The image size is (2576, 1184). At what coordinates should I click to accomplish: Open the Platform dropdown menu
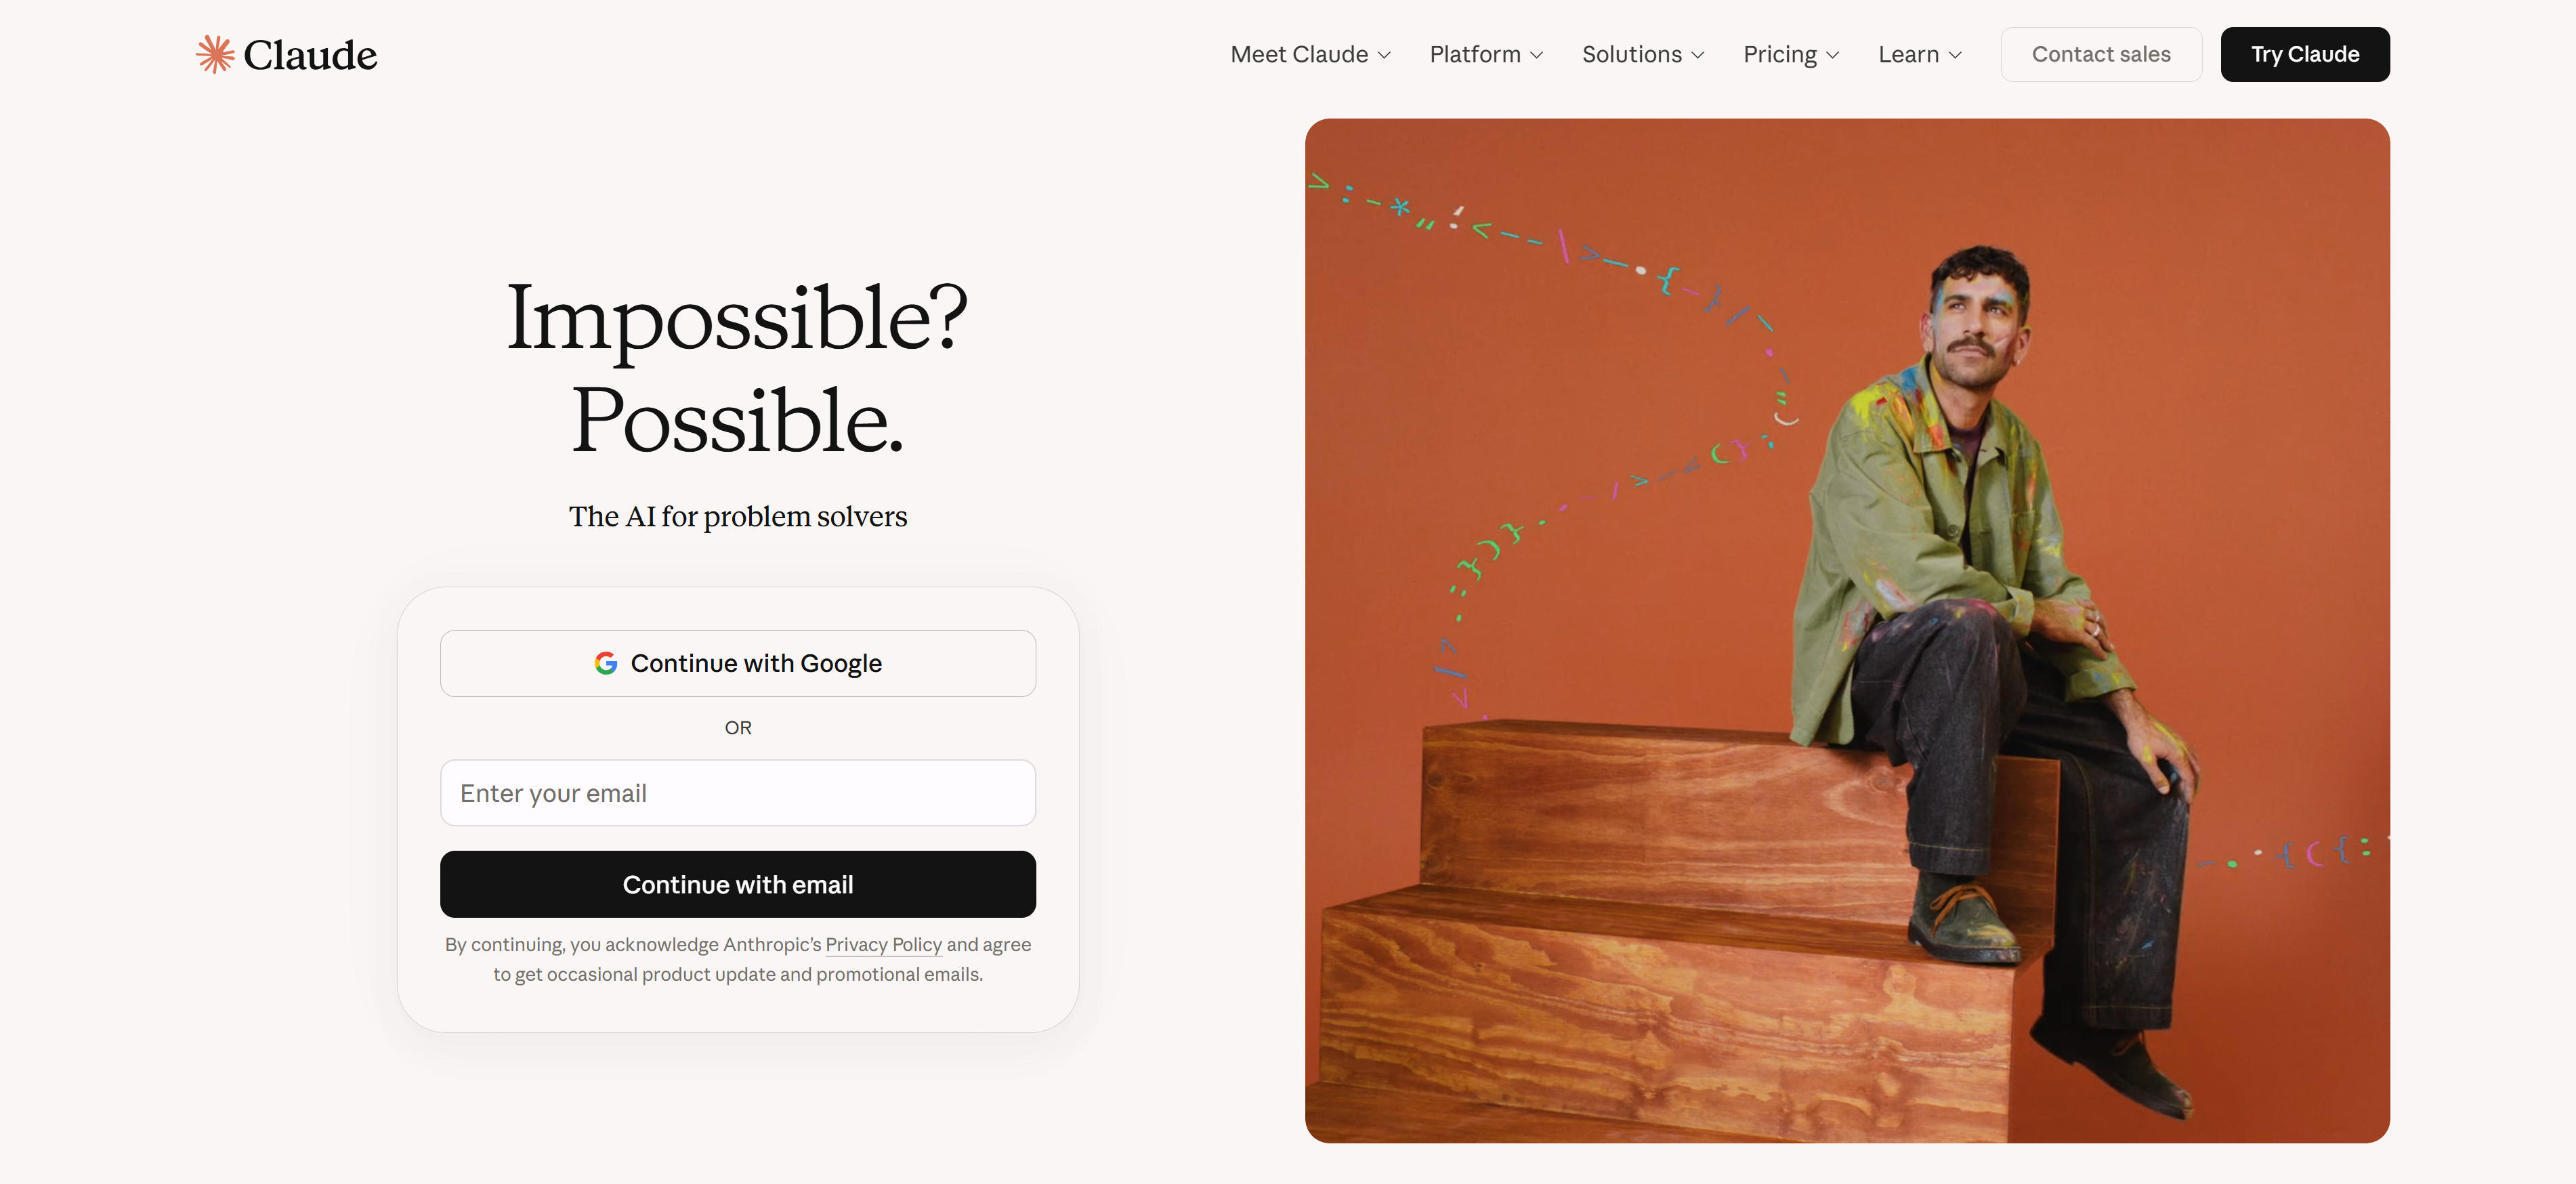(1486, 54)
